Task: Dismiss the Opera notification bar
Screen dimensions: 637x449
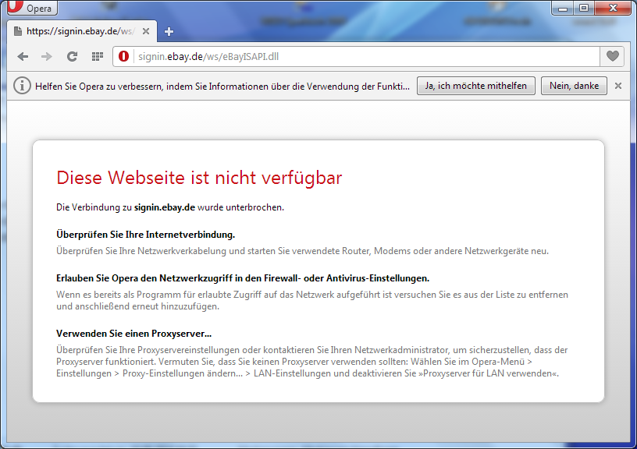Action: coord(618,86)
